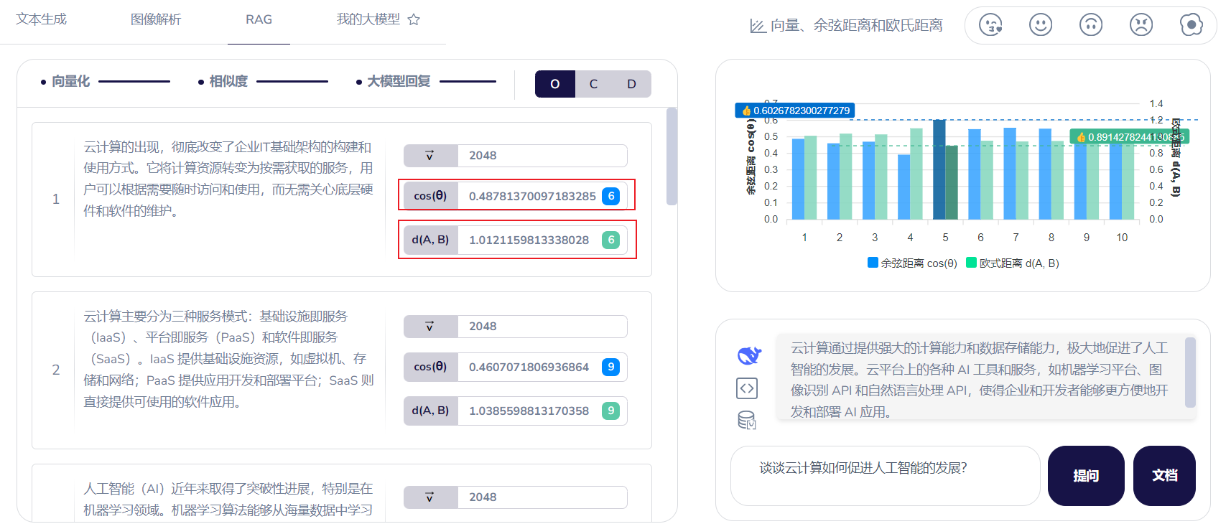Viewport: 1231px width, 529px height.
Task: Click the blue badge 6 on cos(θ) row
Action: coord(610,196)
